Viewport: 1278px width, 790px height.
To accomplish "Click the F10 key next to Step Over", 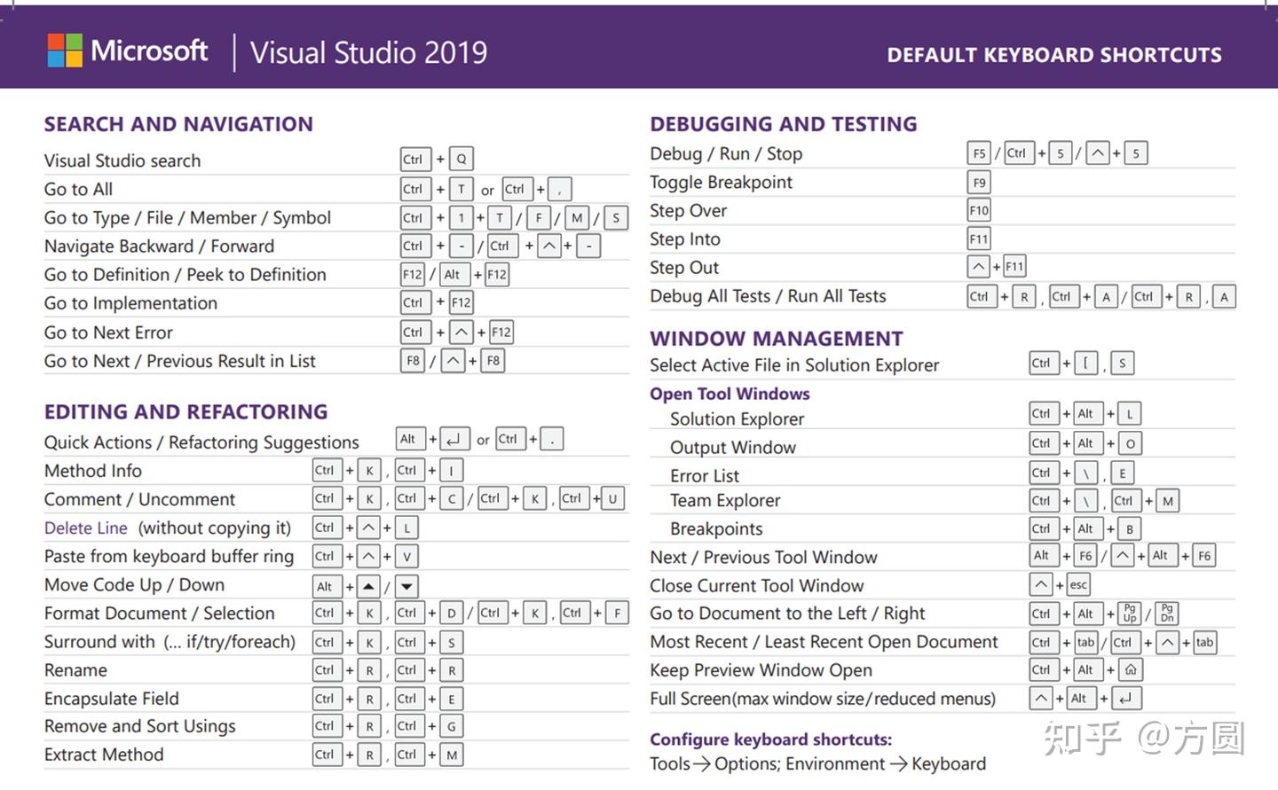I will pos(979,210).
